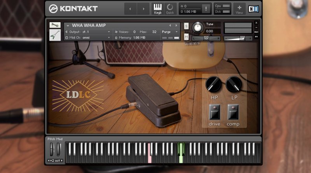This screenshot has height=173, width=311.
Task: Open instrument edit mode with wrench icon
Action: point(55,25)
